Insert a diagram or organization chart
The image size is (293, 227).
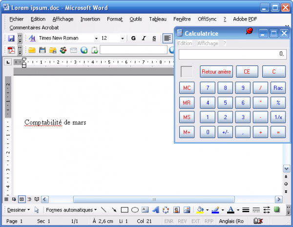click(x=166, y=210)
